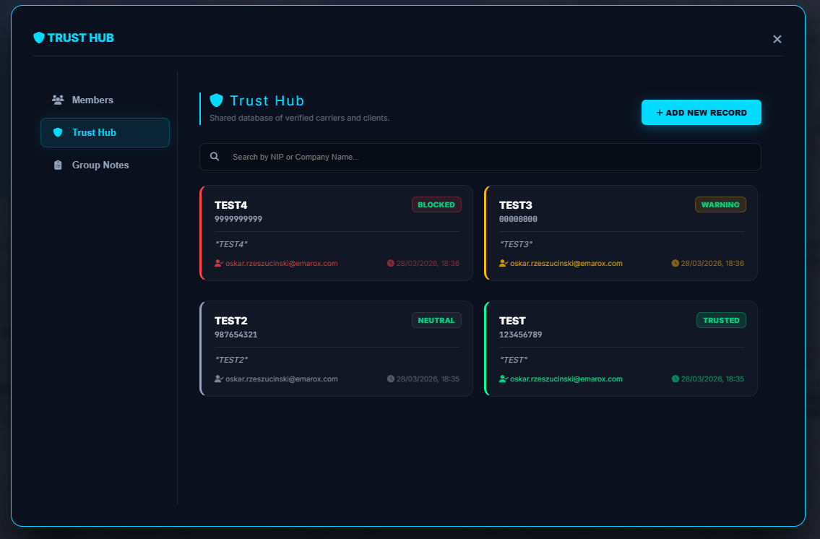Click the clock icon on the TRUSTED card
The width and height of the screenshot is (820, 539).
[676, 378]
